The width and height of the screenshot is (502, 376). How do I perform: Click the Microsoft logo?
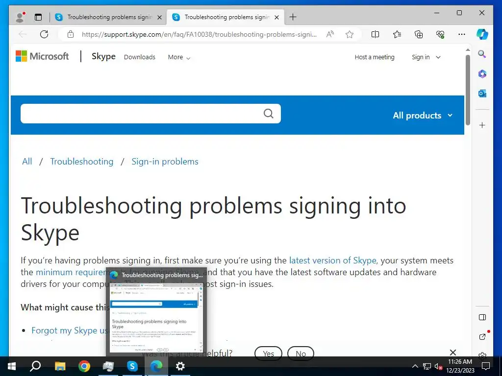click(42, 56)
